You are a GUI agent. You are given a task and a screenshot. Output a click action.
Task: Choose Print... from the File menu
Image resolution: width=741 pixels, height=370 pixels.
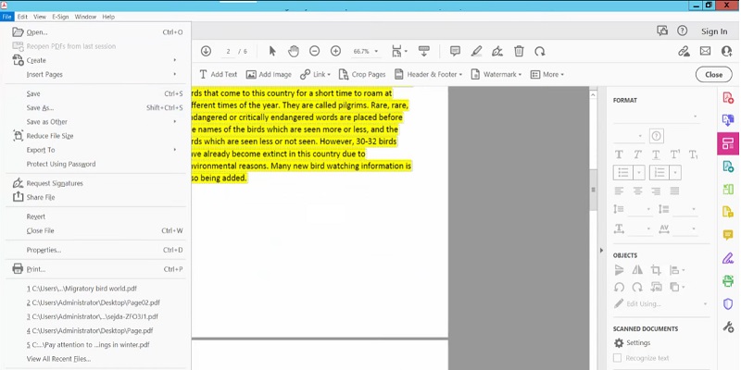click(x=97, y=269)
